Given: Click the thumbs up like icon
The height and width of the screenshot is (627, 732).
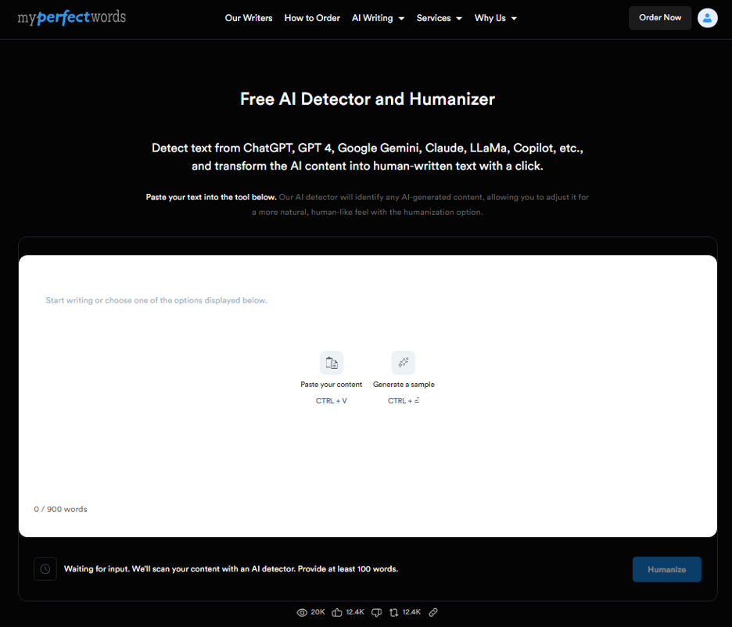Looking at the screenshot, I should 337,613.
